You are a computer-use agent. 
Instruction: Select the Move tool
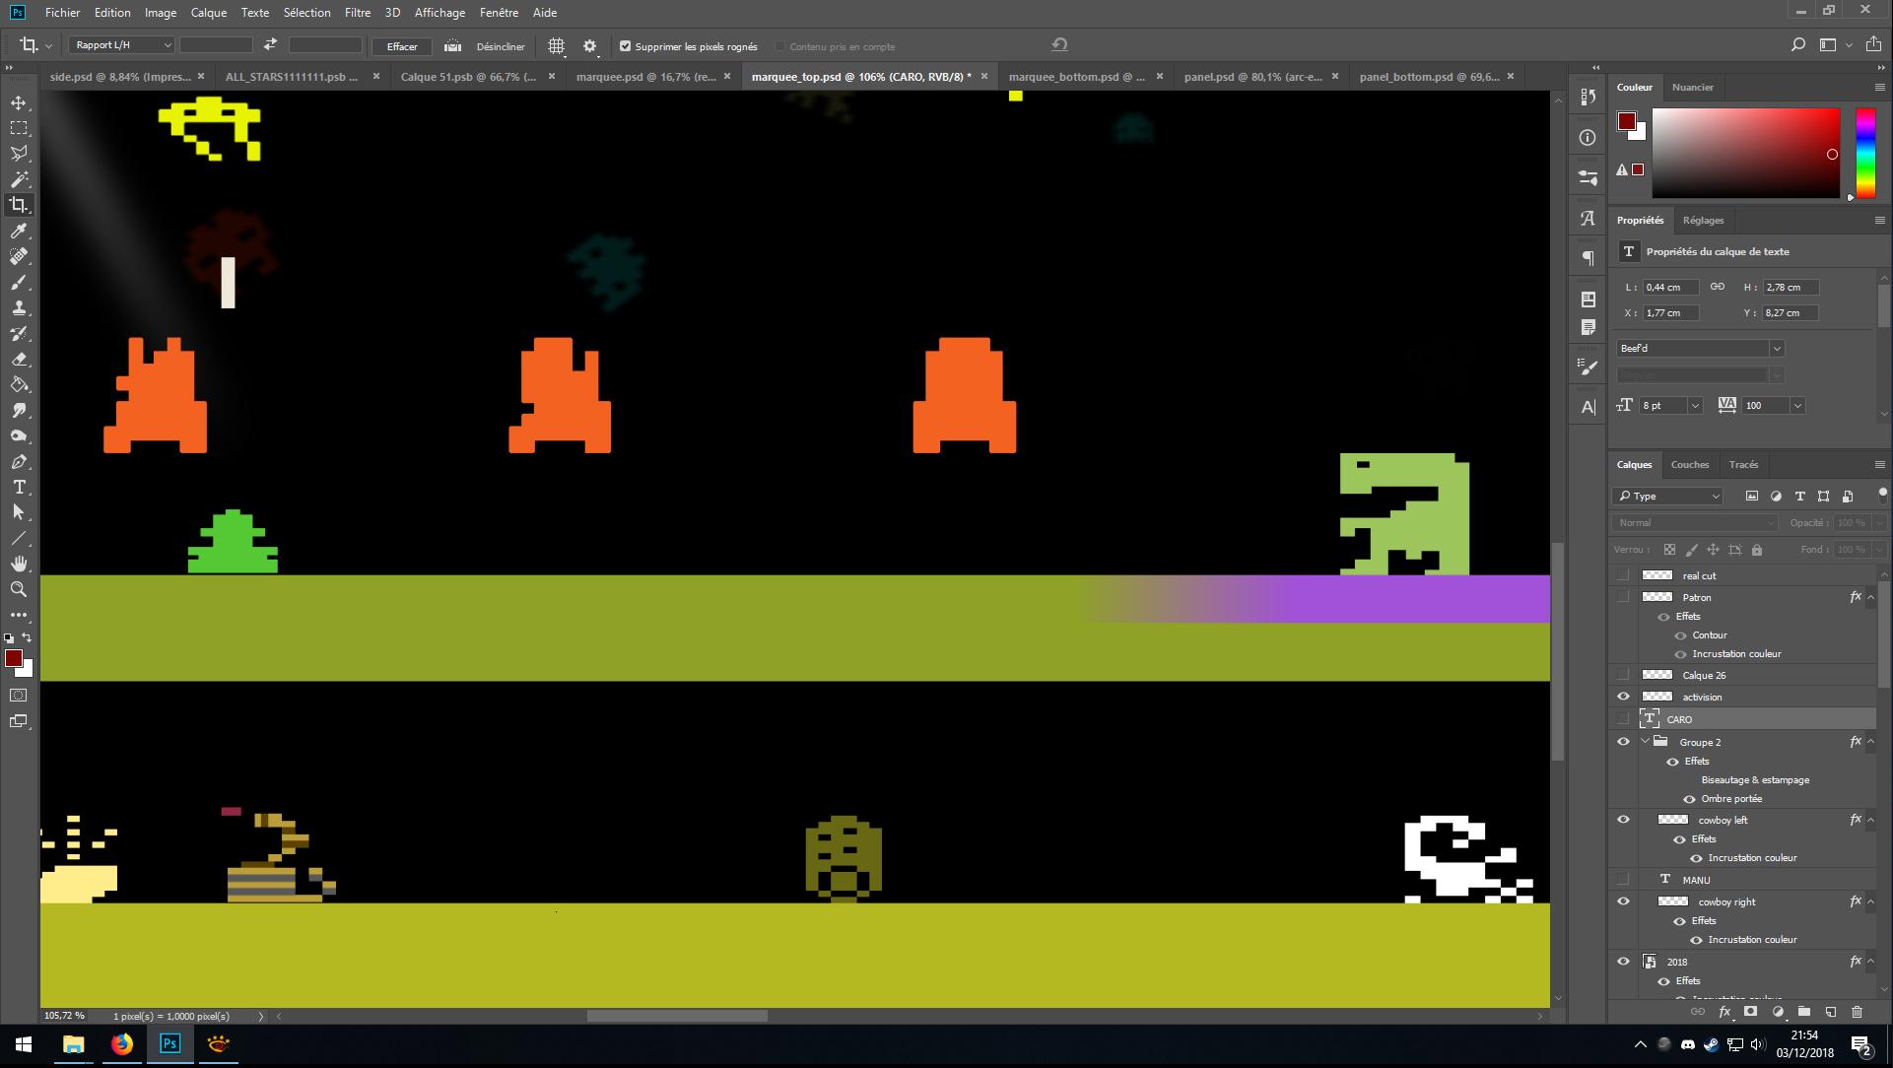[x=19, y=102]
